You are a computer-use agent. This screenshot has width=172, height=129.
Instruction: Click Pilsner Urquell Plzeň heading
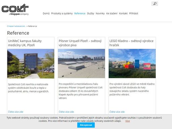point(80,43)
